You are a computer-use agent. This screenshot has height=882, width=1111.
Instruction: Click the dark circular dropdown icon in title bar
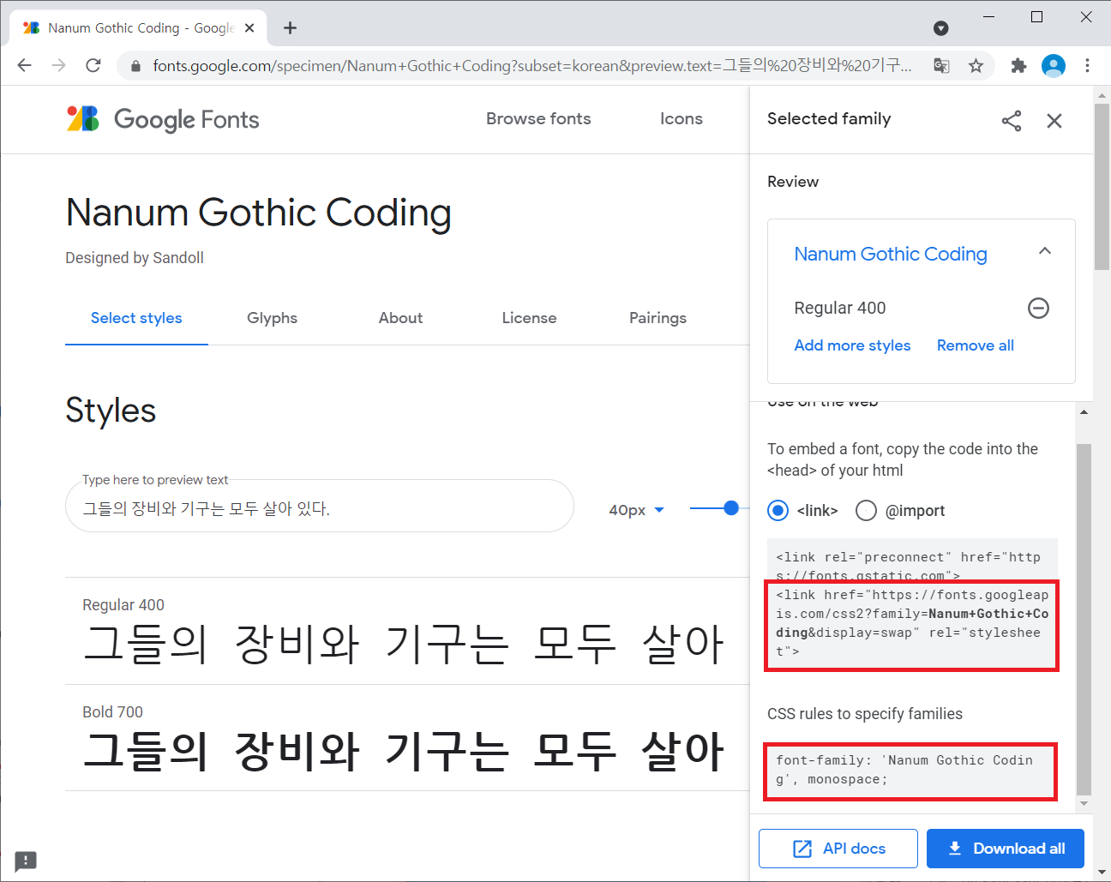tap(941, 28)
